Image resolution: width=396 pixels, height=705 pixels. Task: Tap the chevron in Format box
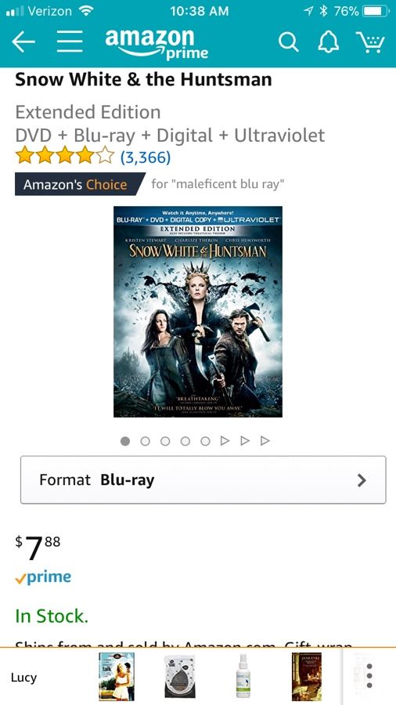(362, 481)
